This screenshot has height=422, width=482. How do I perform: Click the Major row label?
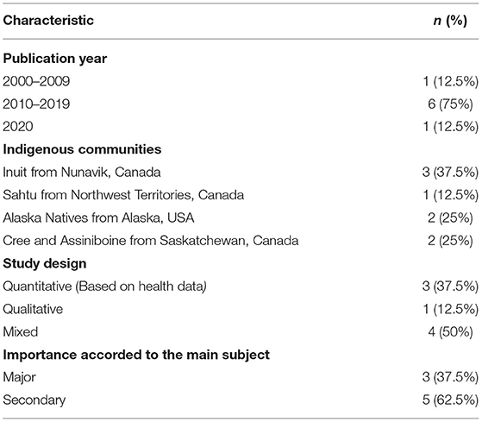19,377
